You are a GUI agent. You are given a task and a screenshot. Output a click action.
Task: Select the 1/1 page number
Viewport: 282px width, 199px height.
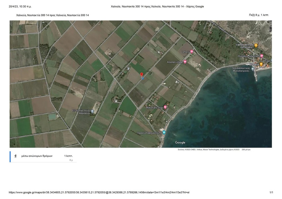point(271,192)
